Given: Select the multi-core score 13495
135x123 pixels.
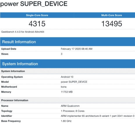Looking at the screenshot, I should [112, 24].
